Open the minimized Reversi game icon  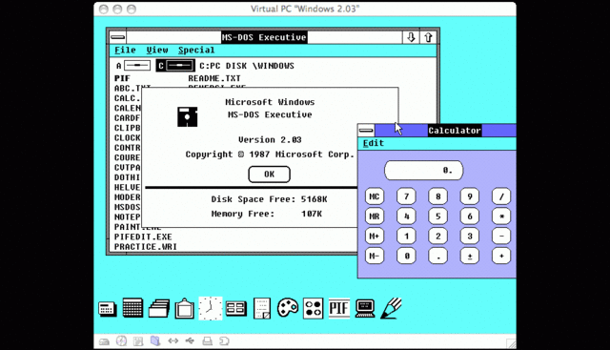click(x=314, y=308)
